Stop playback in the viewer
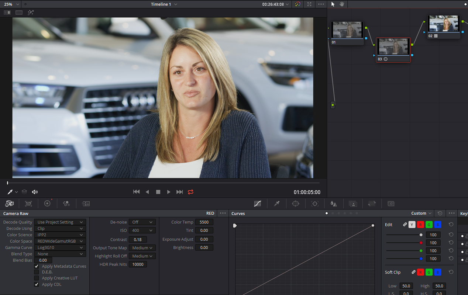The height and width of the screenshot is (295, 468). coord(158,192)
